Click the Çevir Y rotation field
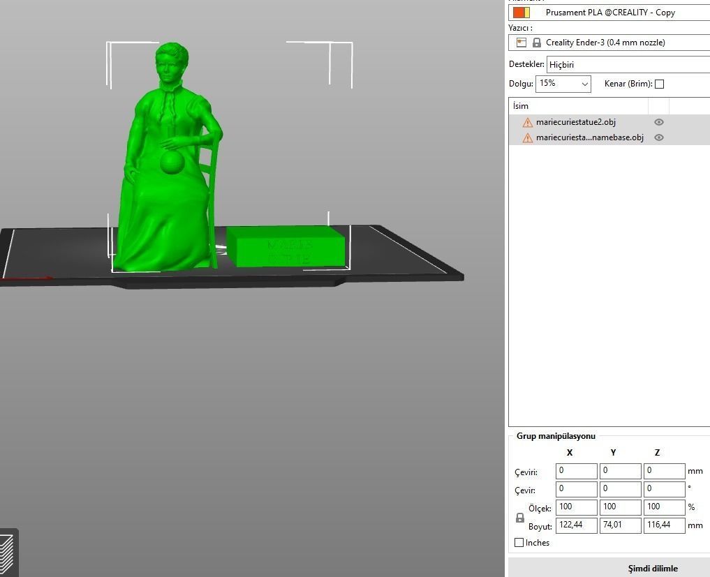Image resolution: width=710 pixels, height=577 pixels. 621,489
